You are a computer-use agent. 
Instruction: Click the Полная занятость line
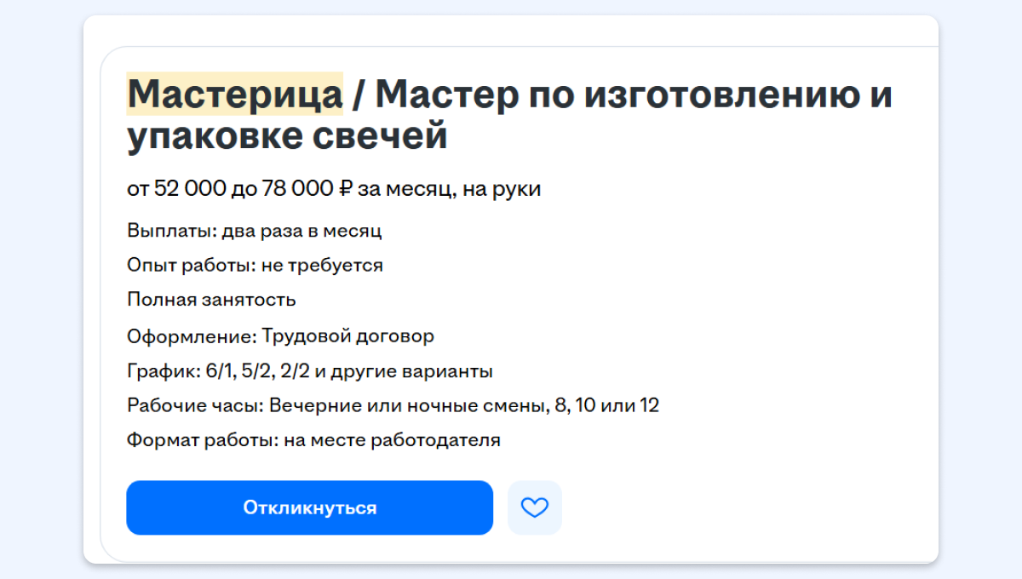[211, 300]
